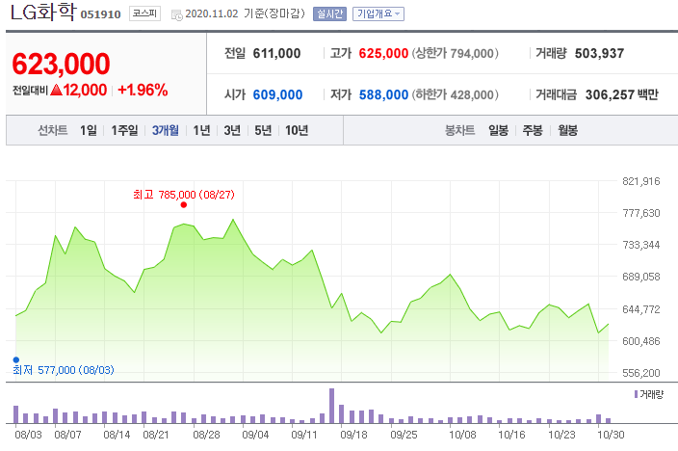Click the 저가 value 588,000

[383, 94]
